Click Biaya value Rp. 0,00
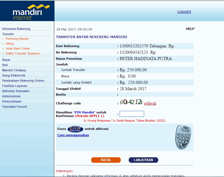Image resolution: width=224 pixels, height=177 pixels. (128, 76)
